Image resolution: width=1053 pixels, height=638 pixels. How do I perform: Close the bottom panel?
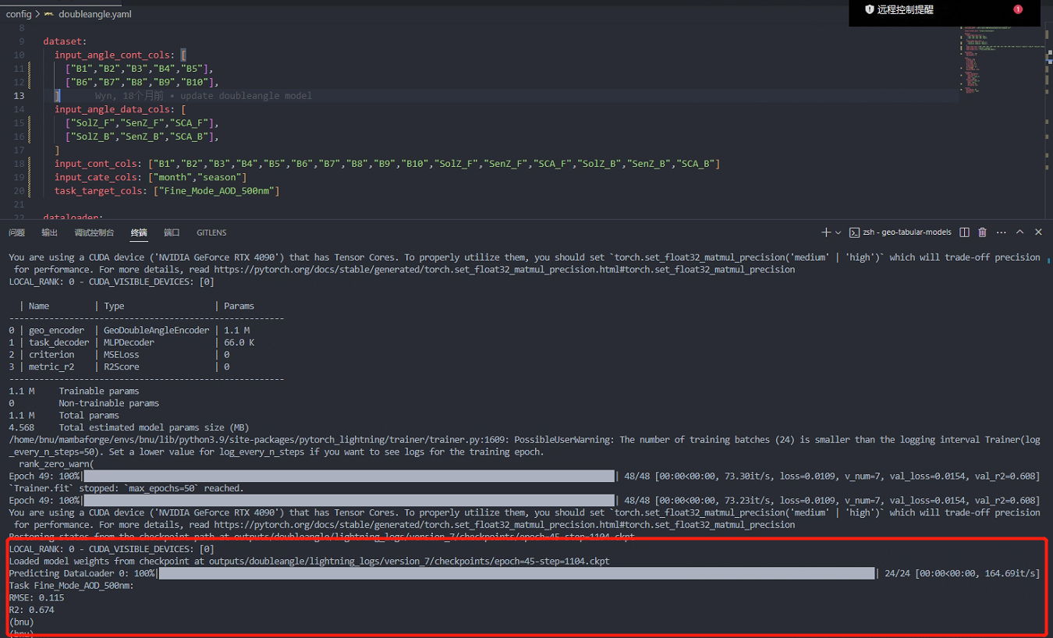click(1038, 232)
